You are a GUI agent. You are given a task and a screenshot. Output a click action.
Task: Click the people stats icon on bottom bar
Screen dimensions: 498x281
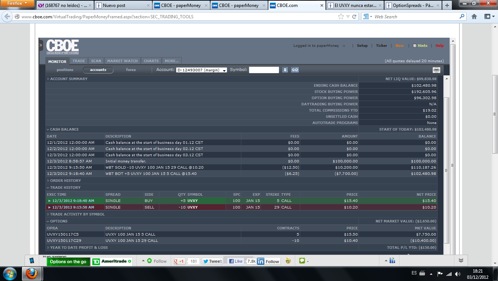coord(392,261)
